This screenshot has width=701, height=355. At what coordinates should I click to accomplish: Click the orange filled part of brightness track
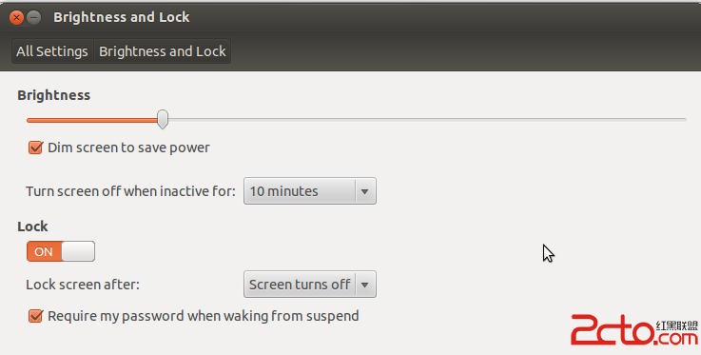point(92,120)
